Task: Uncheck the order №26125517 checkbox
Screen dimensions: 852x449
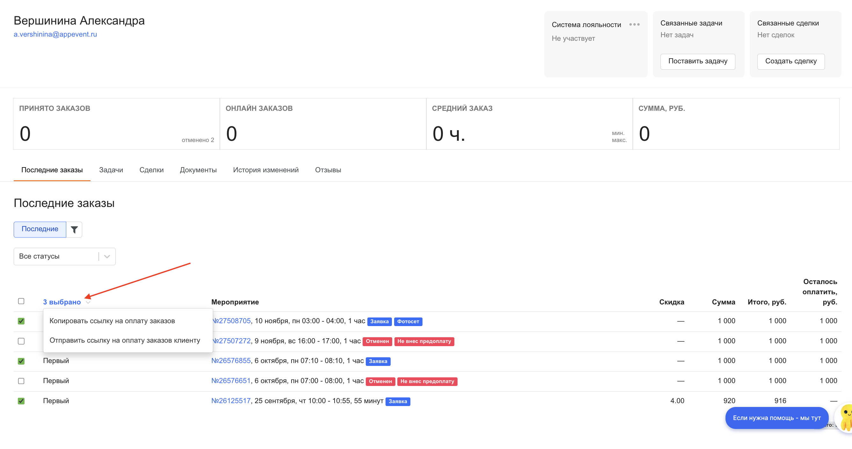Action: click(x=21, y=401)
